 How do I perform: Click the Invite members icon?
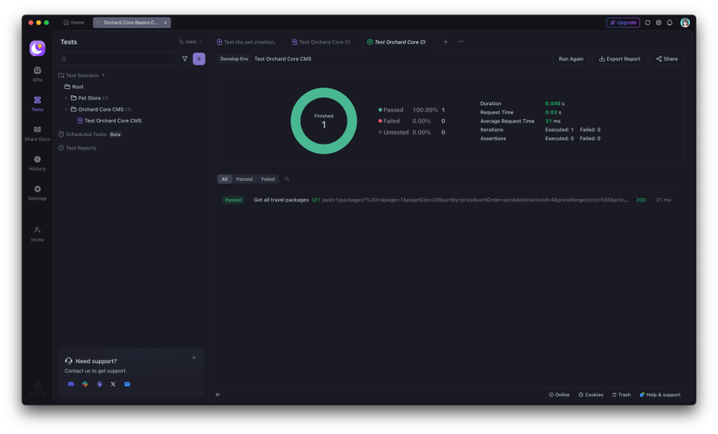pos(37,233)
